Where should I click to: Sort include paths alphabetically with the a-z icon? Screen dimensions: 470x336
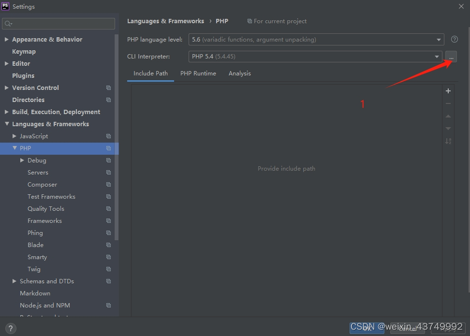[x=448, y=141]
